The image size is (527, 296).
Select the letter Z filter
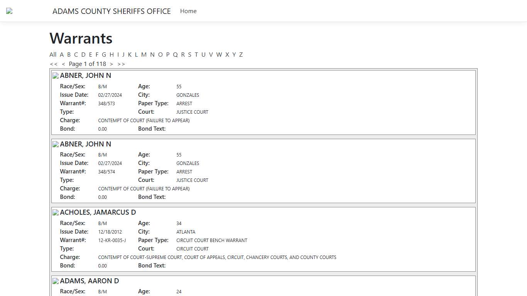point(241,54)
